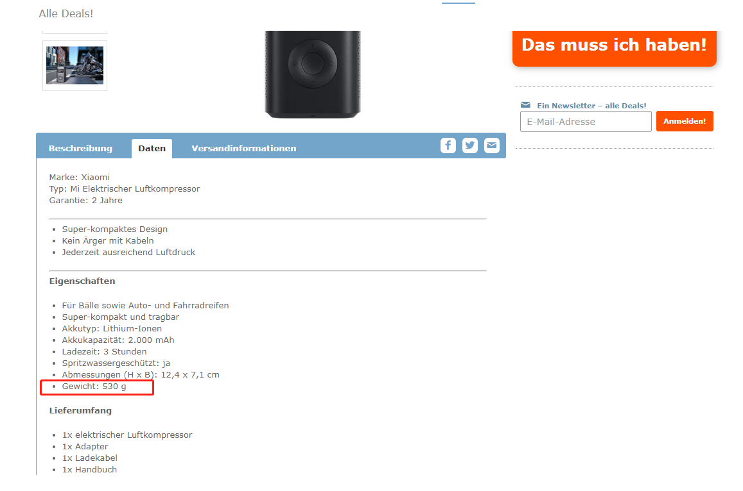The image size is (743, 491).
Task: Share the deal via the Twitter icon
Action: click(x=469, y=146)
